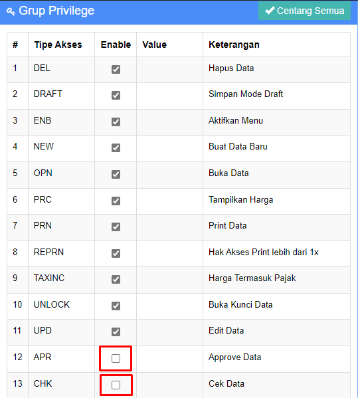
Task: Uncheck the UNLOCK Buka Kunci Data checkbox
Action: [x=116, y=306]
